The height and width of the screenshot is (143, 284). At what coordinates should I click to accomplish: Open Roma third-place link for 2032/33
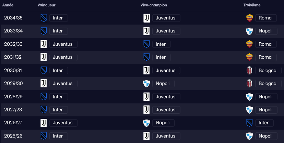click(265, 44)
